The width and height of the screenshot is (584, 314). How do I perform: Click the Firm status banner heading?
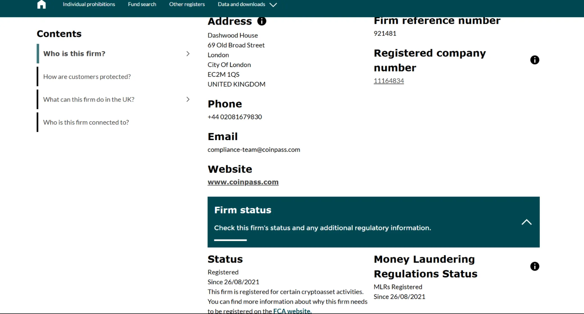243,210
